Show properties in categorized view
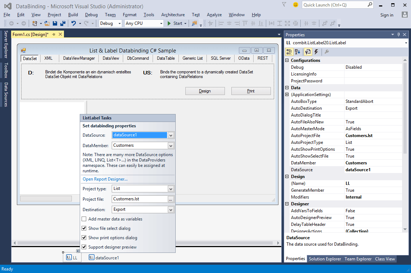 click(x=289, y=51)
